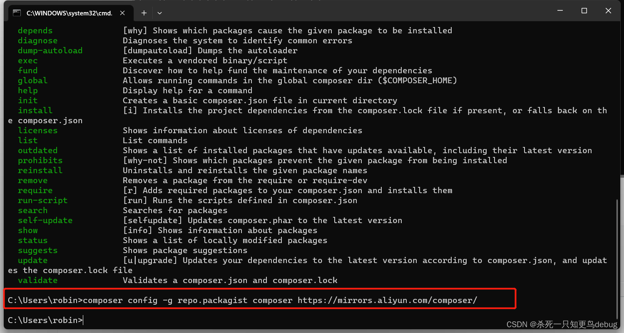The width and height of the screenshot is (624, 333).
Task: Click the 'global' command entry
Action: tap(32, 80)
